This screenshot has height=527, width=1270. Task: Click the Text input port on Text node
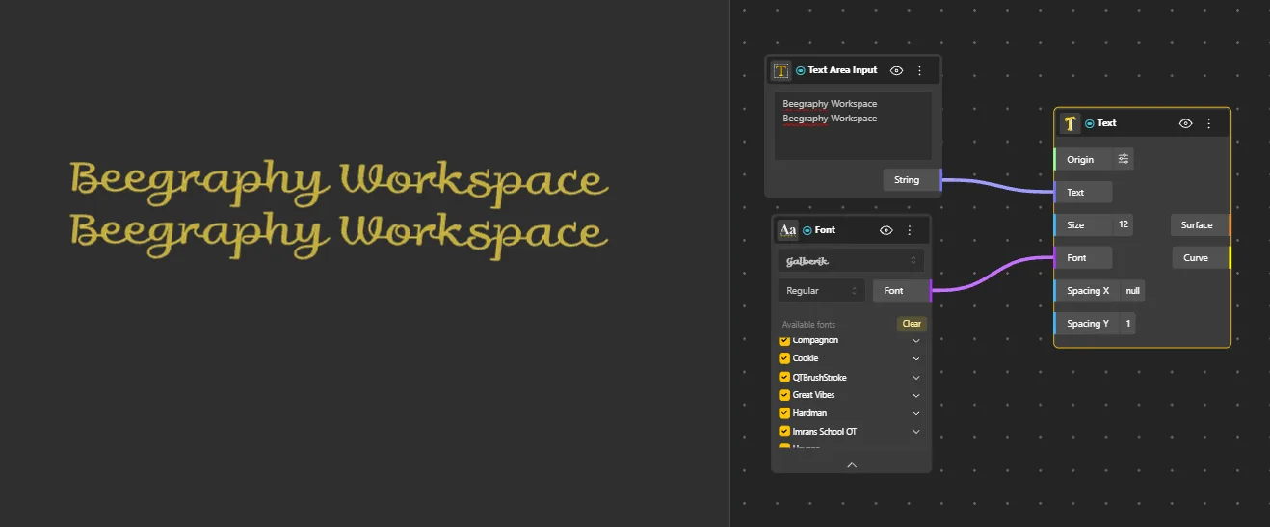tap(1083, 192)
